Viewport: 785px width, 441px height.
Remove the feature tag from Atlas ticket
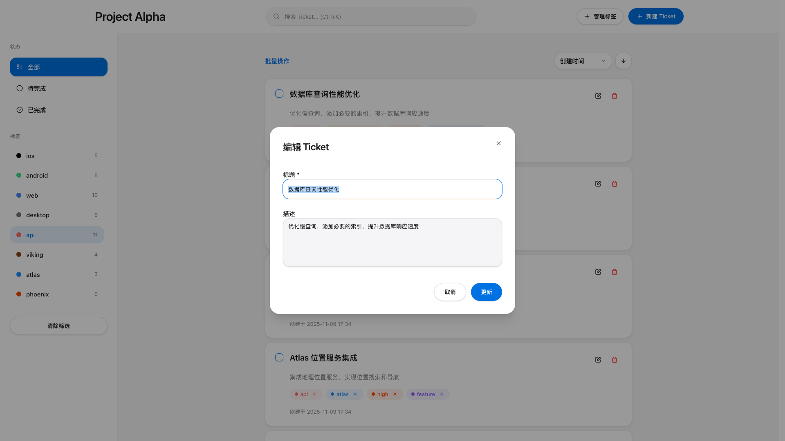pyautogui.click(x=442, y=394)
